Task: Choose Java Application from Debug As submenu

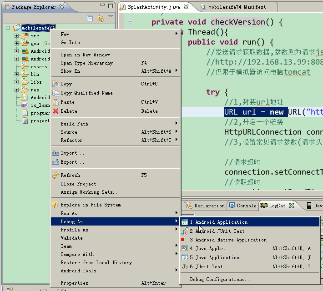Action: tap(217, 257)
